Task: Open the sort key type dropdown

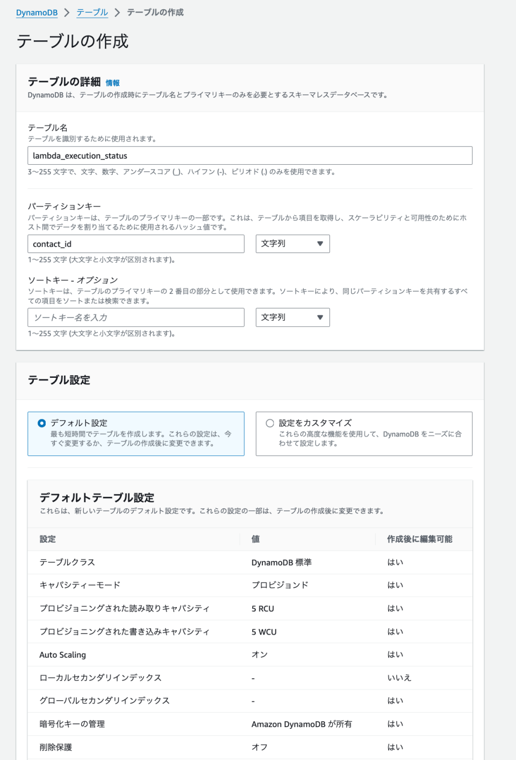Action: [292, 317]
